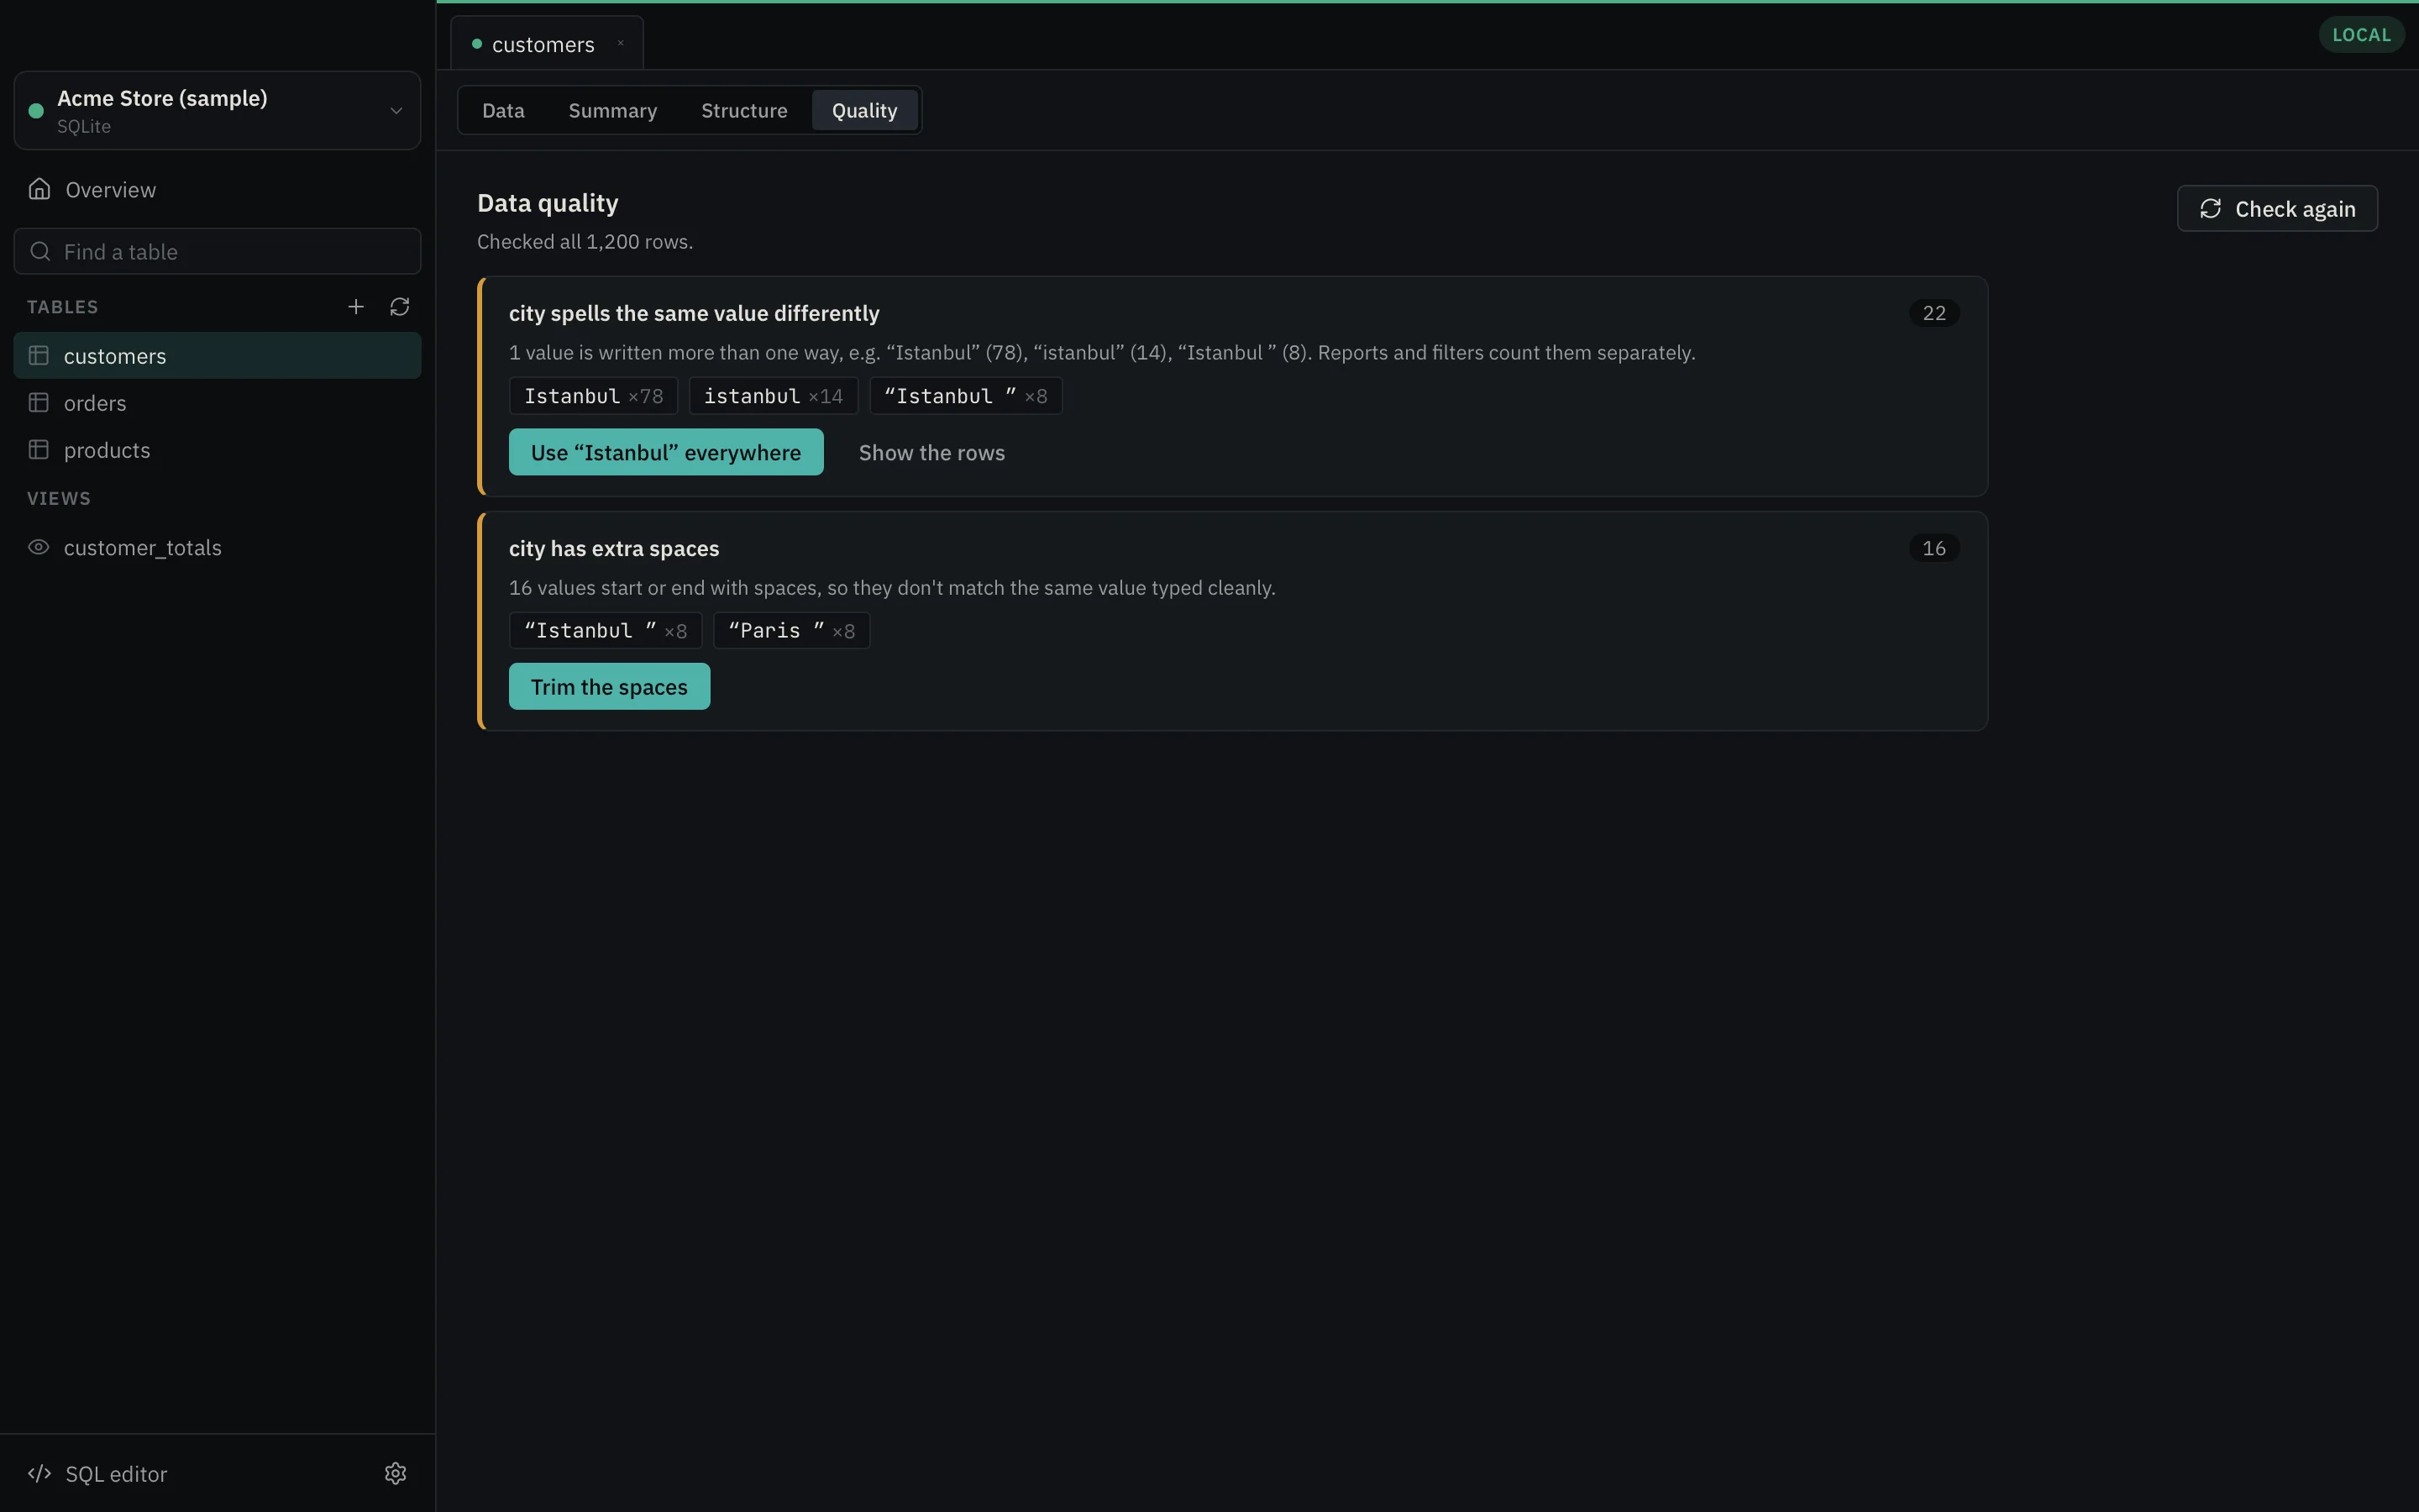
Task: Click the SQL editor code icon
Action: (x=39, y=1473)
